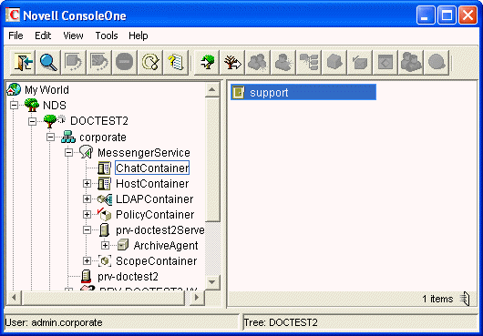Click tree pane horizontal scrollbar left arrow
Screen dimensions: 483x336
coord(14,298)
